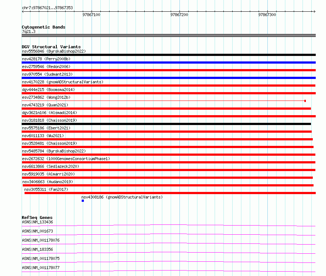Open variant dgv3621n106 (Alsmadi2014)
This screenshot has width=326, height=276.
(x=49, y=113)
